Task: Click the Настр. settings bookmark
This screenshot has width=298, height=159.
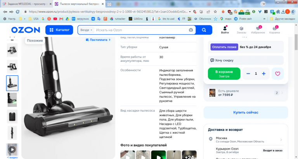Action: pos(10,19)
